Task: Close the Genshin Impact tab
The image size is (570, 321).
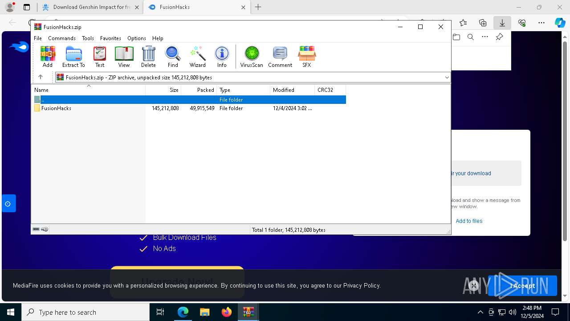Action: (137, 7)
